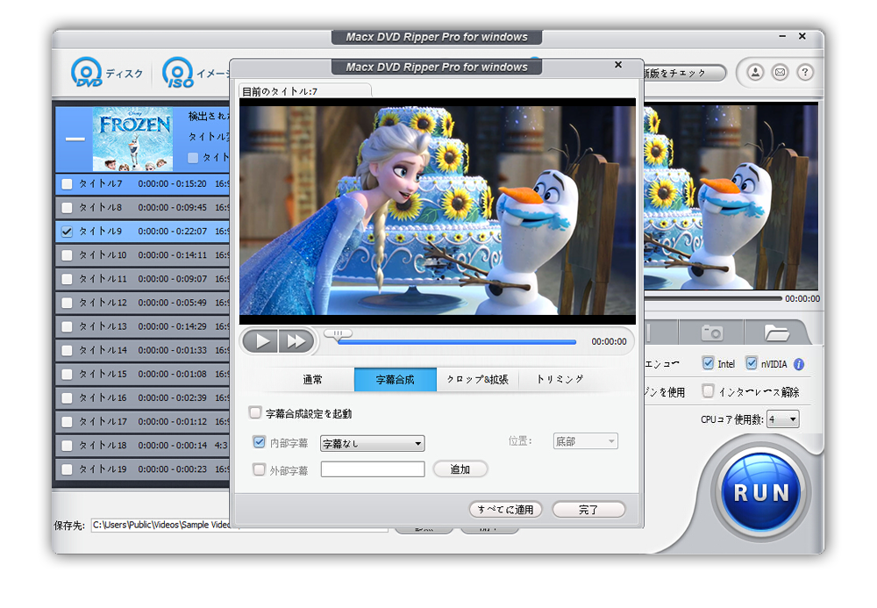Switch to the トリミング tab

pyautogui.click(x=560, y=380)
